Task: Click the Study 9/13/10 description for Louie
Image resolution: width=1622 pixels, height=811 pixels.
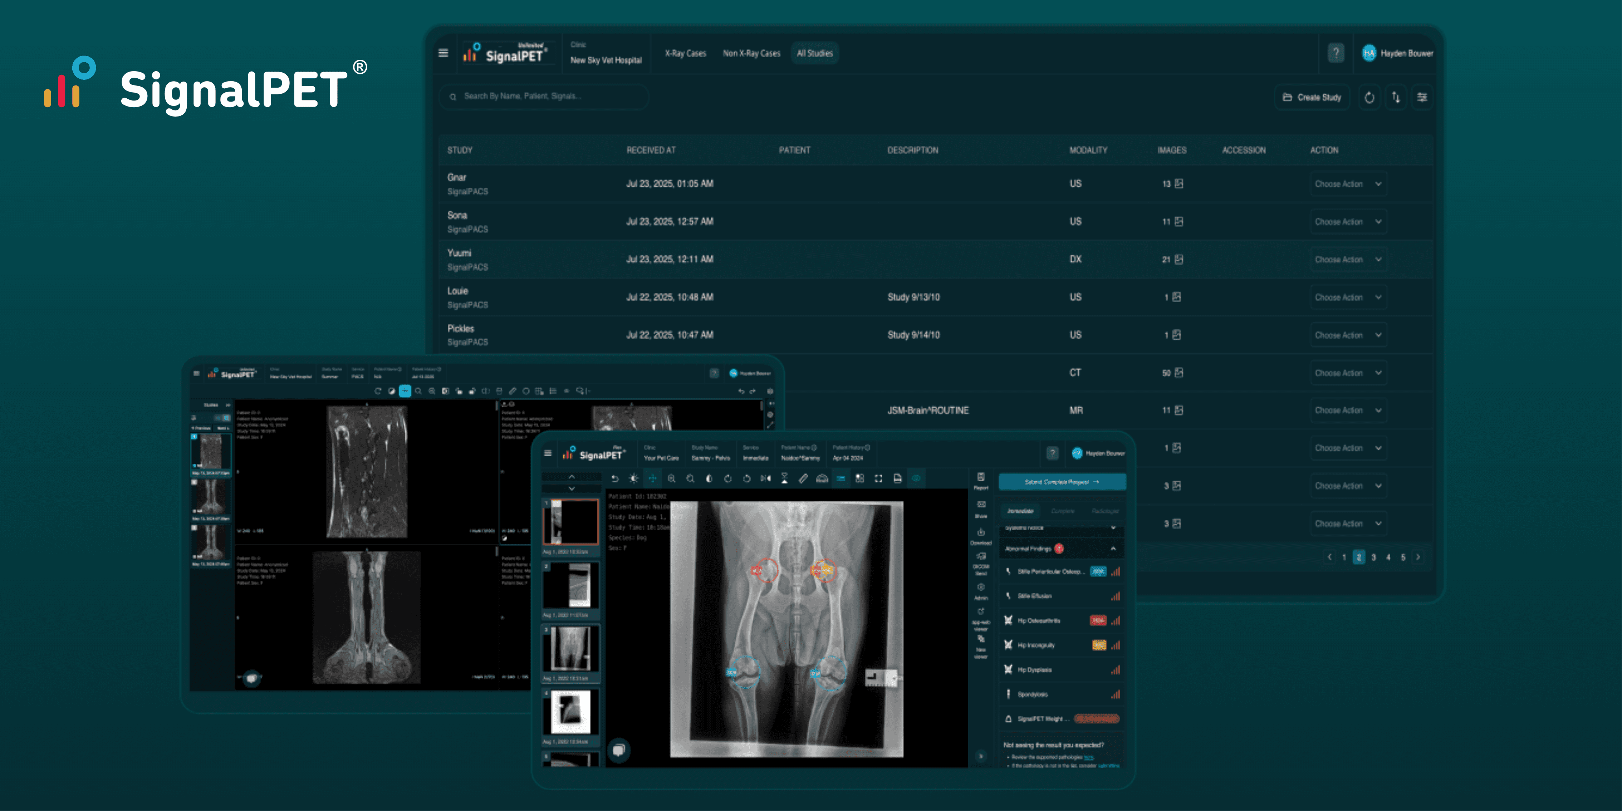Action: click(913, 297)
